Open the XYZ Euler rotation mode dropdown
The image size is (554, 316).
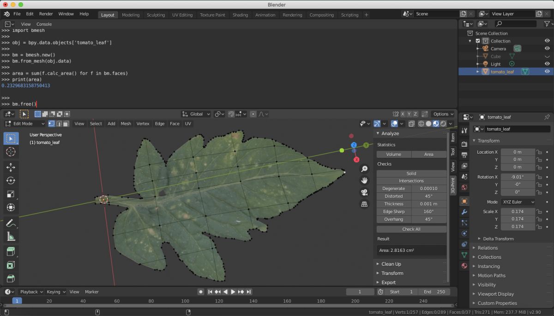[518, 202]
